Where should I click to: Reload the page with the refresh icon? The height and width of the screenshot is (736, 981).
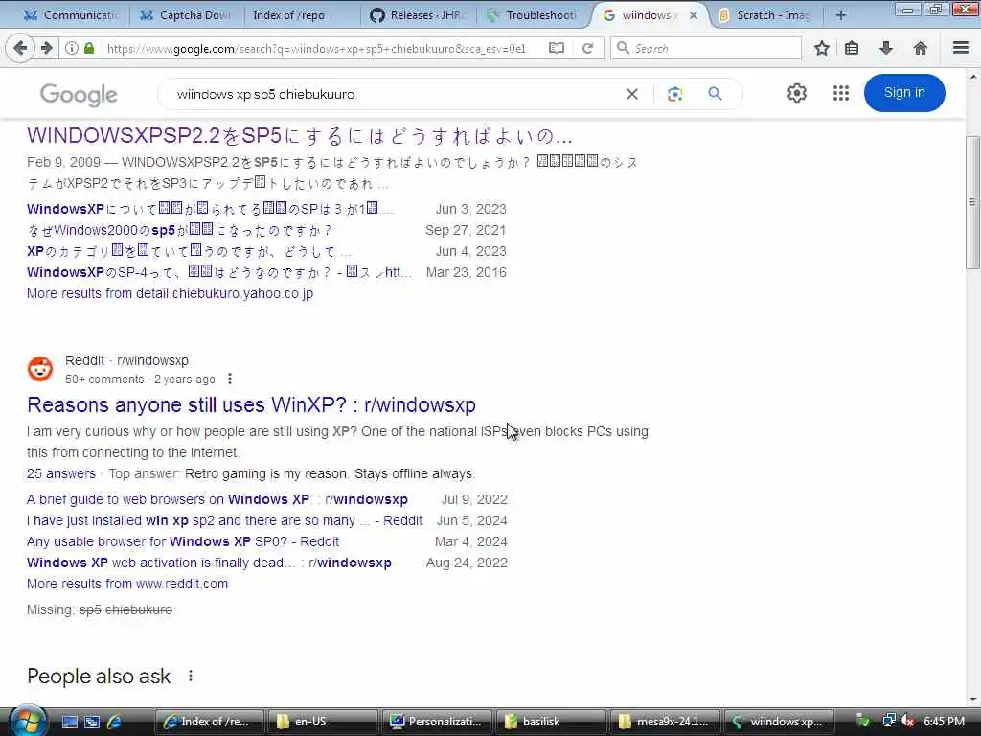tap(587, 48)
